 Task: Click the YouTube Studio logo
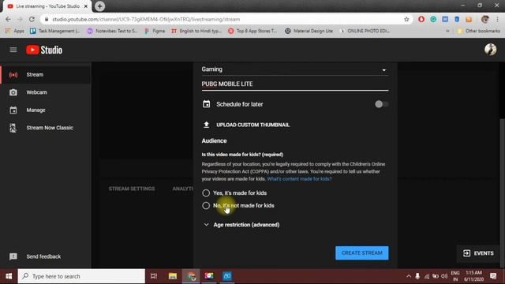[44, 50]
